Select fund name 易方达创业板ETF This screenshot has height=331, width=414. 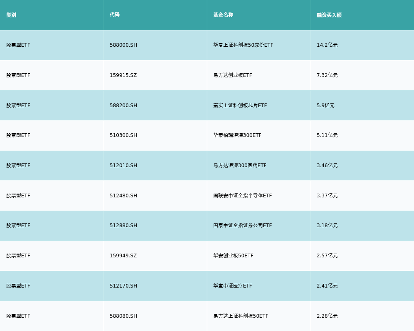(x=233, y=75)
